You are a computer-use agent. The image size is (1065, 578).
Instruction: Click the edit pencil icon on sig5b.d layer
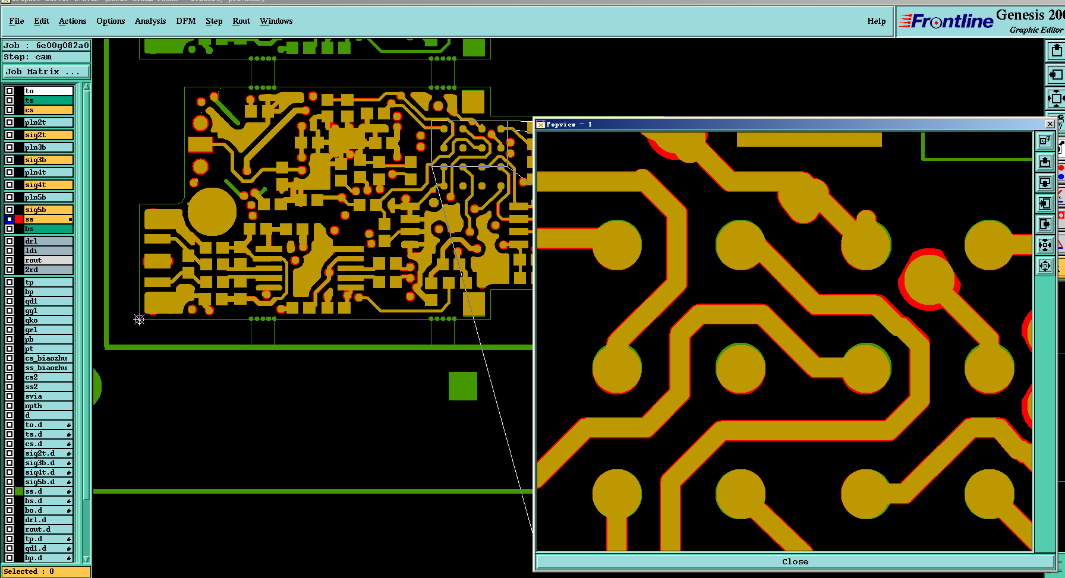coord(69,482)
